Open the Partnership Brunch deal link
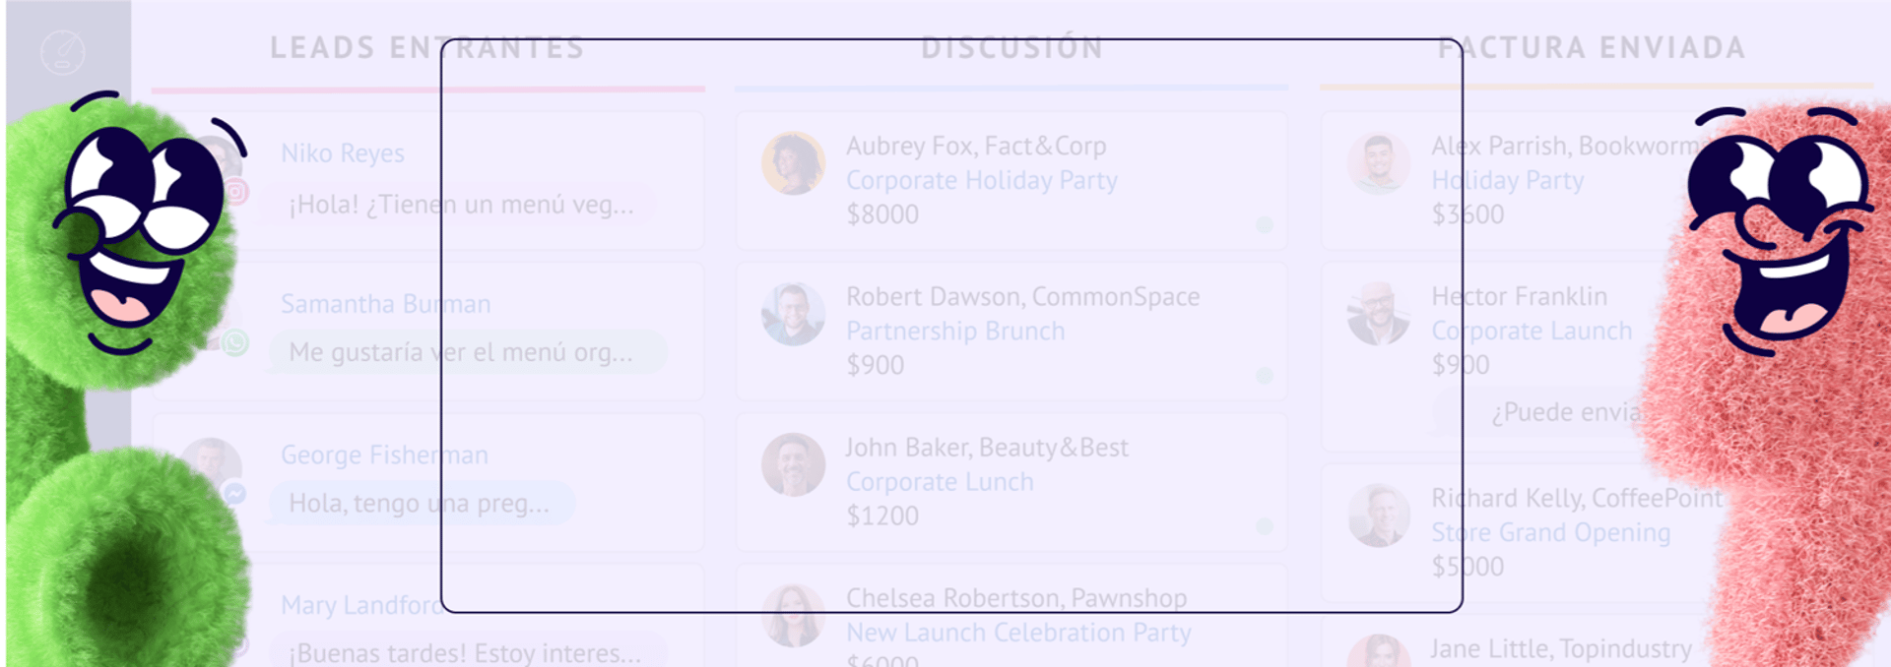This screenshot has width=1891, height=667. [955, 332]
